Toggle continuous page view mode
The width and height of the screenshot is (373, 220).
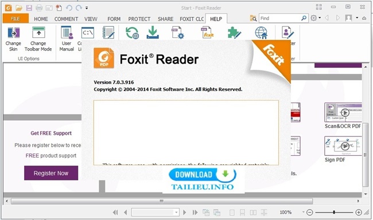click(x=242, y=212)
